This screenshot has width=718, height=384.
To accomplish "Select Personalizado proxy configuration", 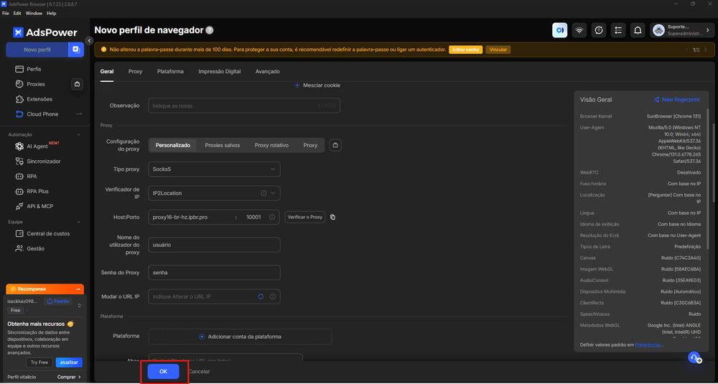I will tap(172, 145).
